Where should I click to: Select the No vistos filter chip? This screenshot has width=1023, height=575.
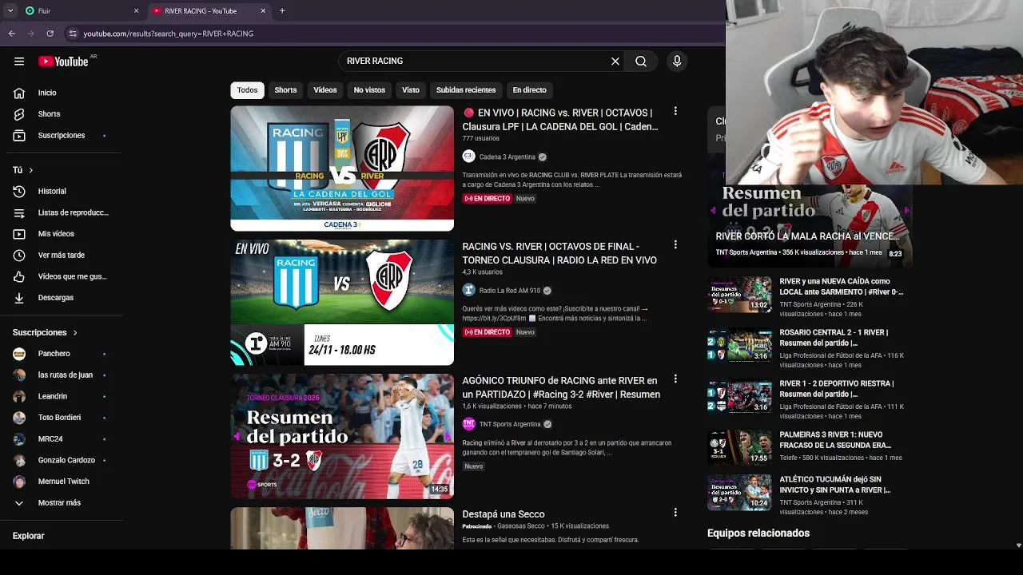369,89
